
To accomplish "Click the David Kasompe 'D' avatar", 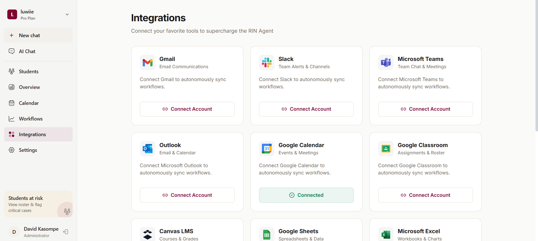I will pos(14,232).
